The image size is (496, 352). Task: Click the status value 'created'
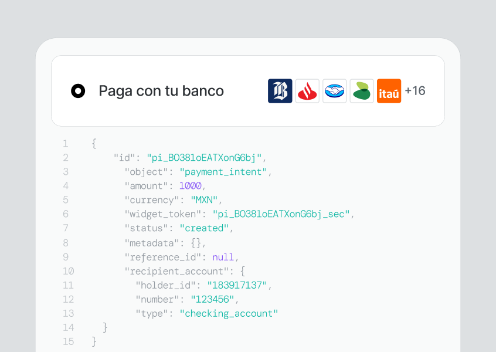(204, 228)
